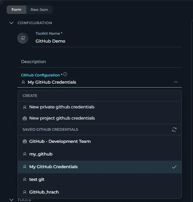The height and width of the screenshot is (202, 193).
Task: Select the my_github credentials option
Action: (100, 154)
